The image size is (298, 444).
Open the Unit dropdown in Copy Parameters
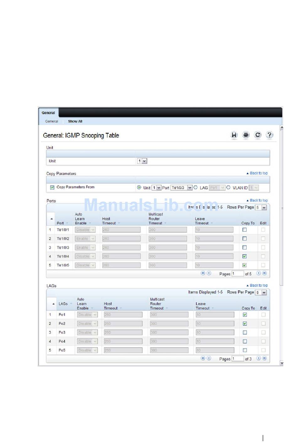tap(156, 188)
